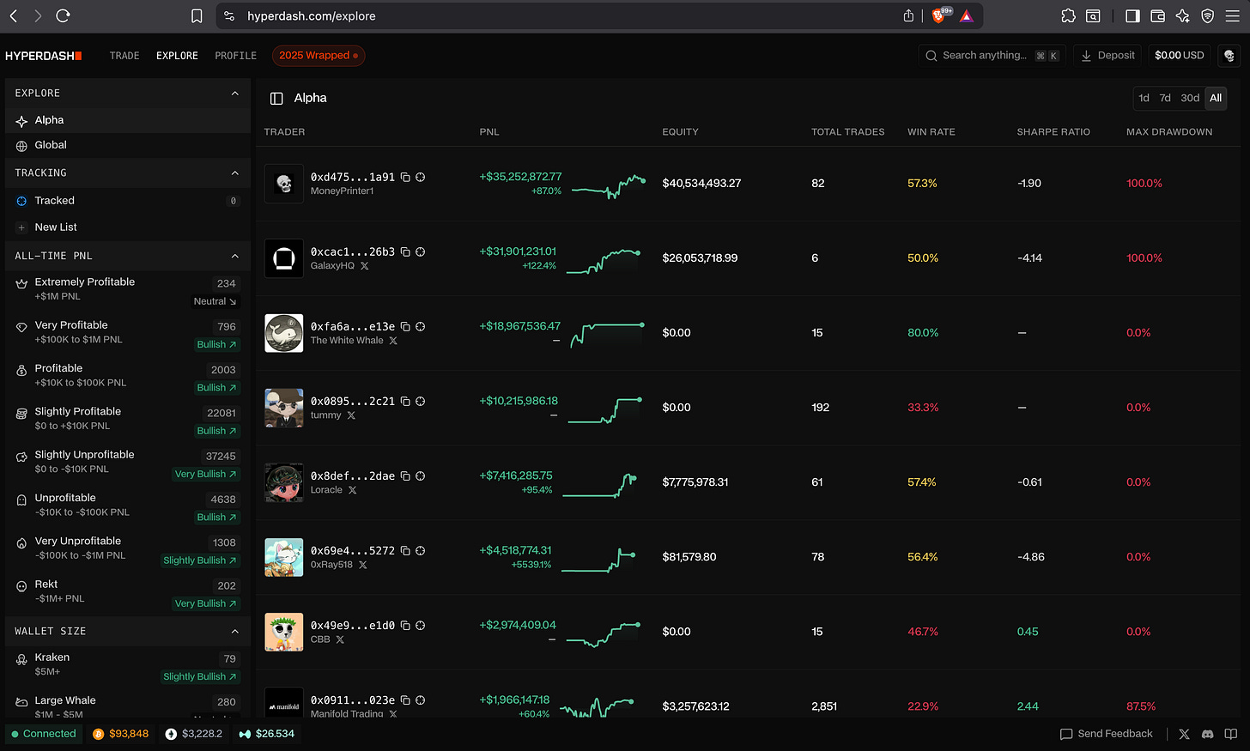Copy address of 0xcac1...26b3 trader

pos(405,252)
